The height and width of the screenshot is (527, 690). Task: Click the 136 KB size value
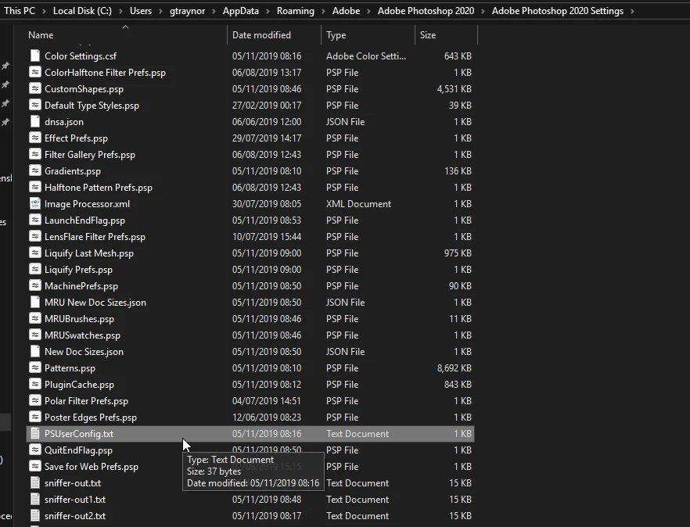458,170
